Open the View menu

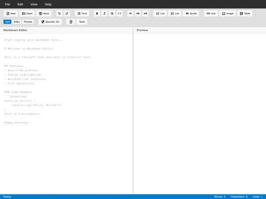click(x=34, y=4)
